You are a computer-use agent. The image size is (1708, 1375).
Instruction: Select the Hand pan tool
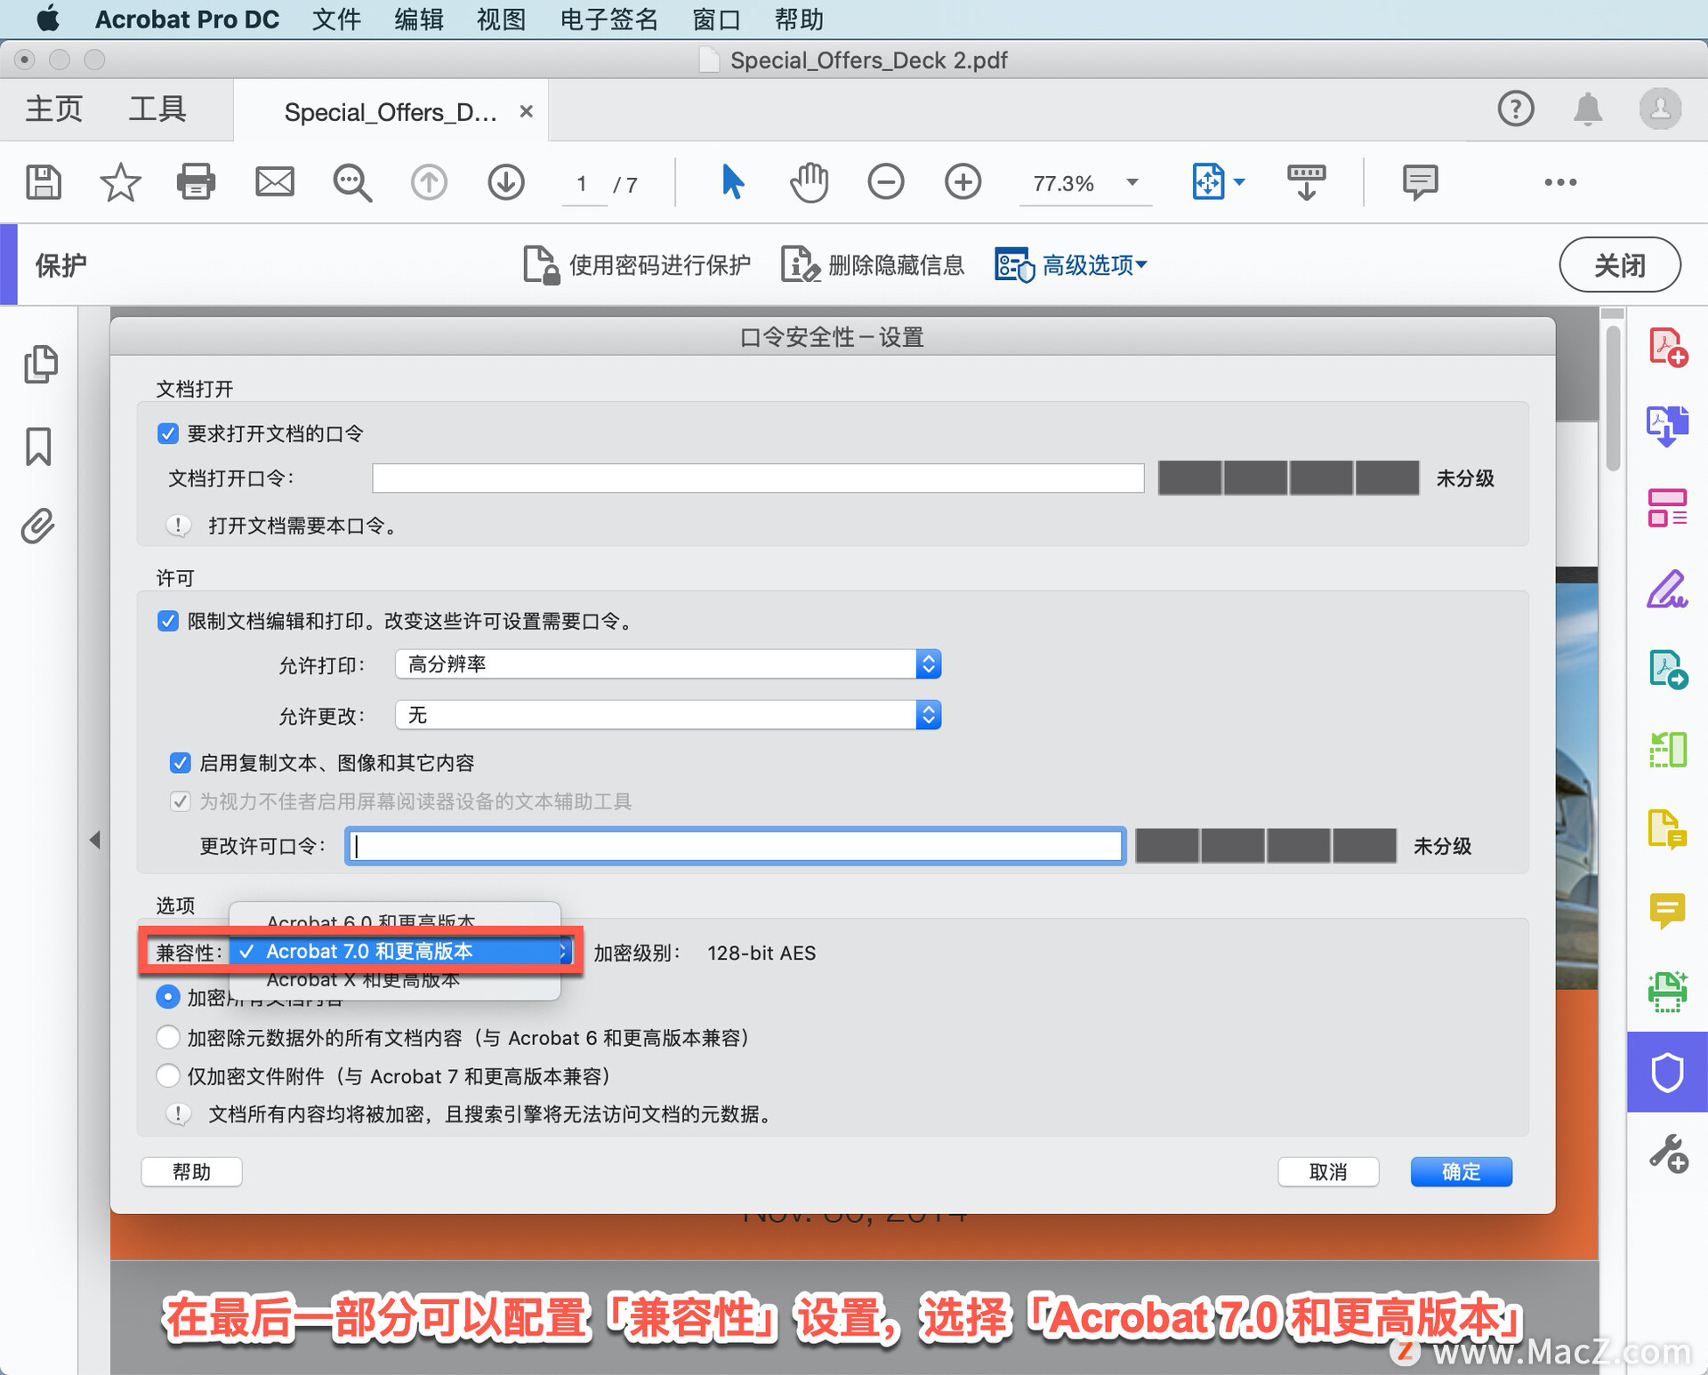point(809,182)
